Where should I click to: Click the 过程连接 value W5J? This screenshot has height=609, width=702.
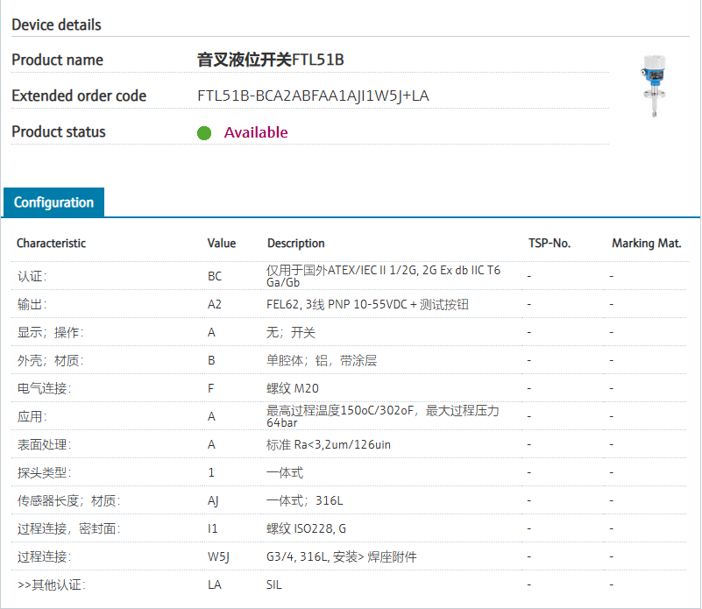tap(217, 557)
